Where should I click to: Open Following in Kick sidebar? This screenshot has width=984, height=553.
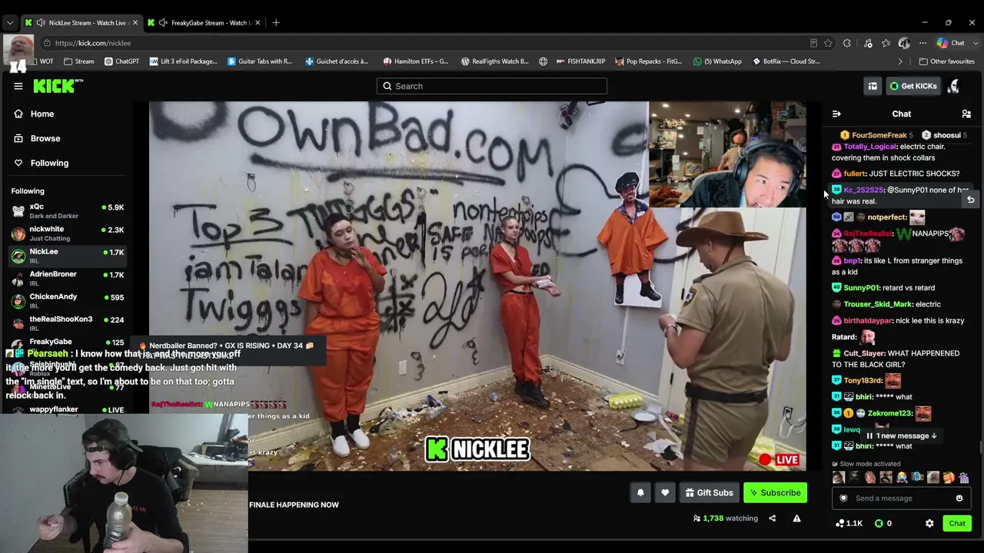coord(42,163)
